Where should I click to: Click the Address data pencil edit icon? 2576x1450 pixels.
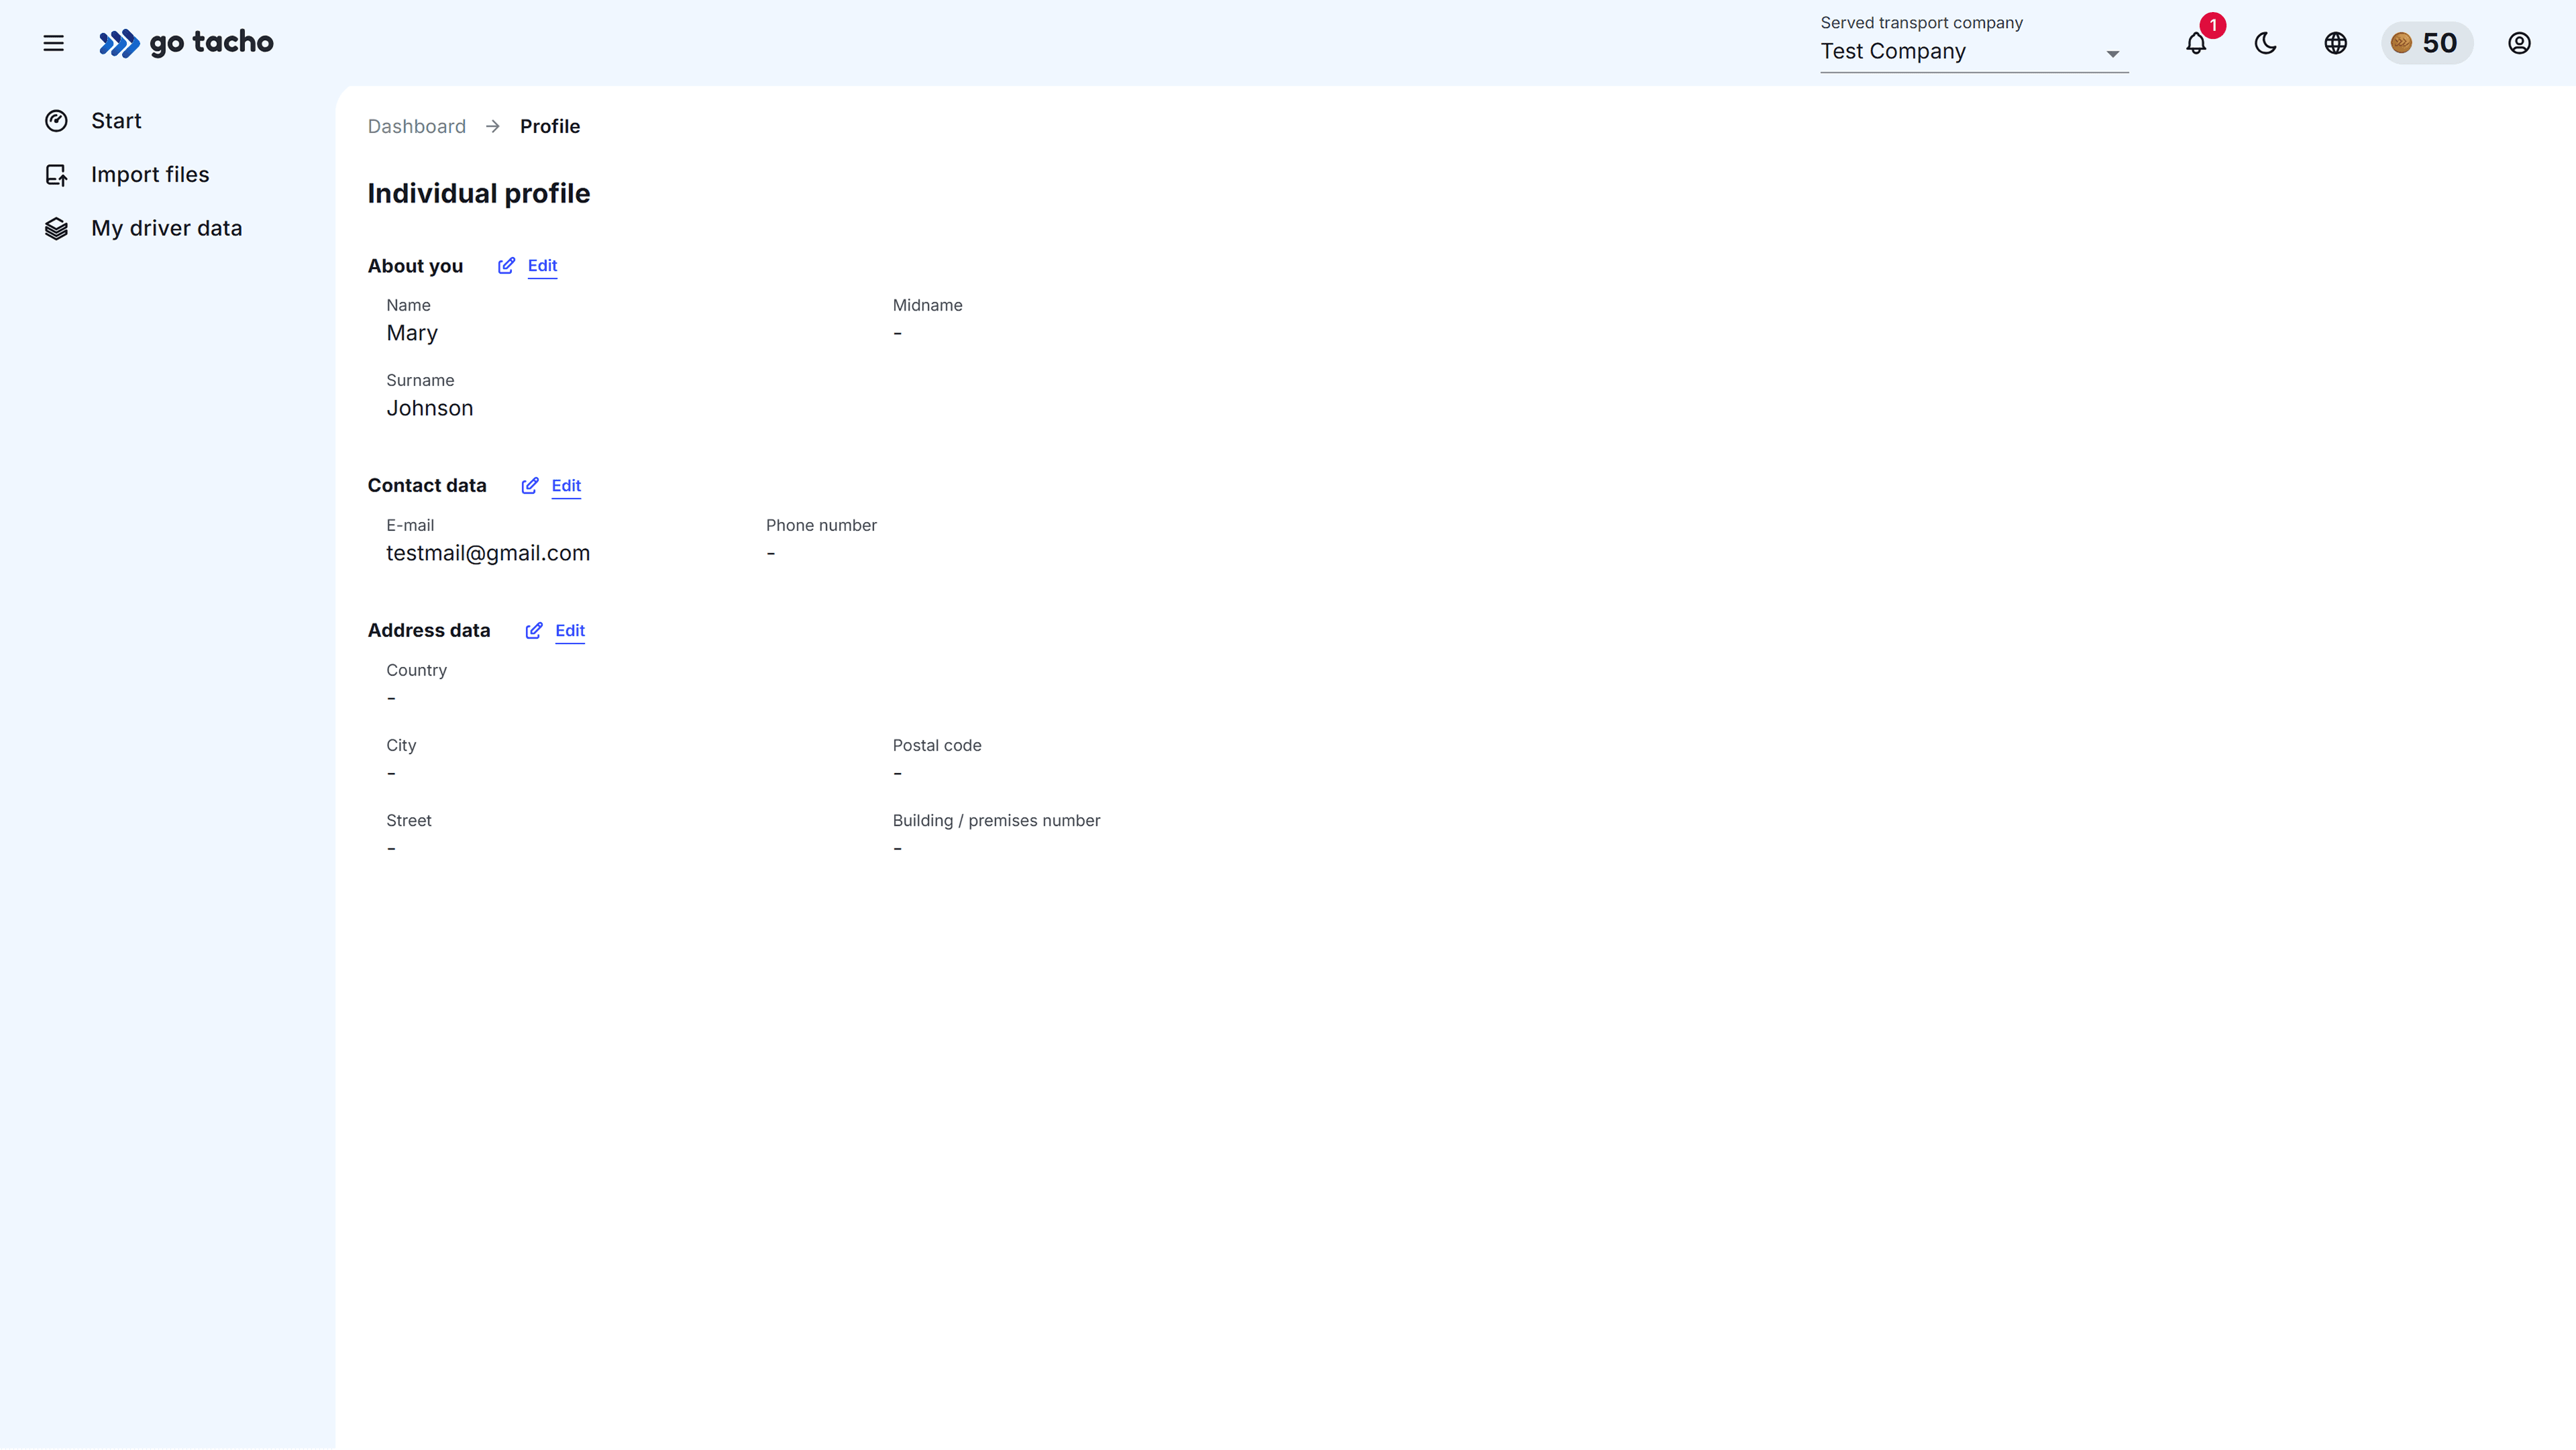pyautogui.click(x=534, y=631)
